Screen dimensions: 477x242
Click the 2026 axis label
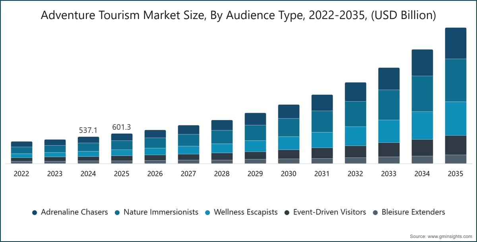click(x=155, y=174)
